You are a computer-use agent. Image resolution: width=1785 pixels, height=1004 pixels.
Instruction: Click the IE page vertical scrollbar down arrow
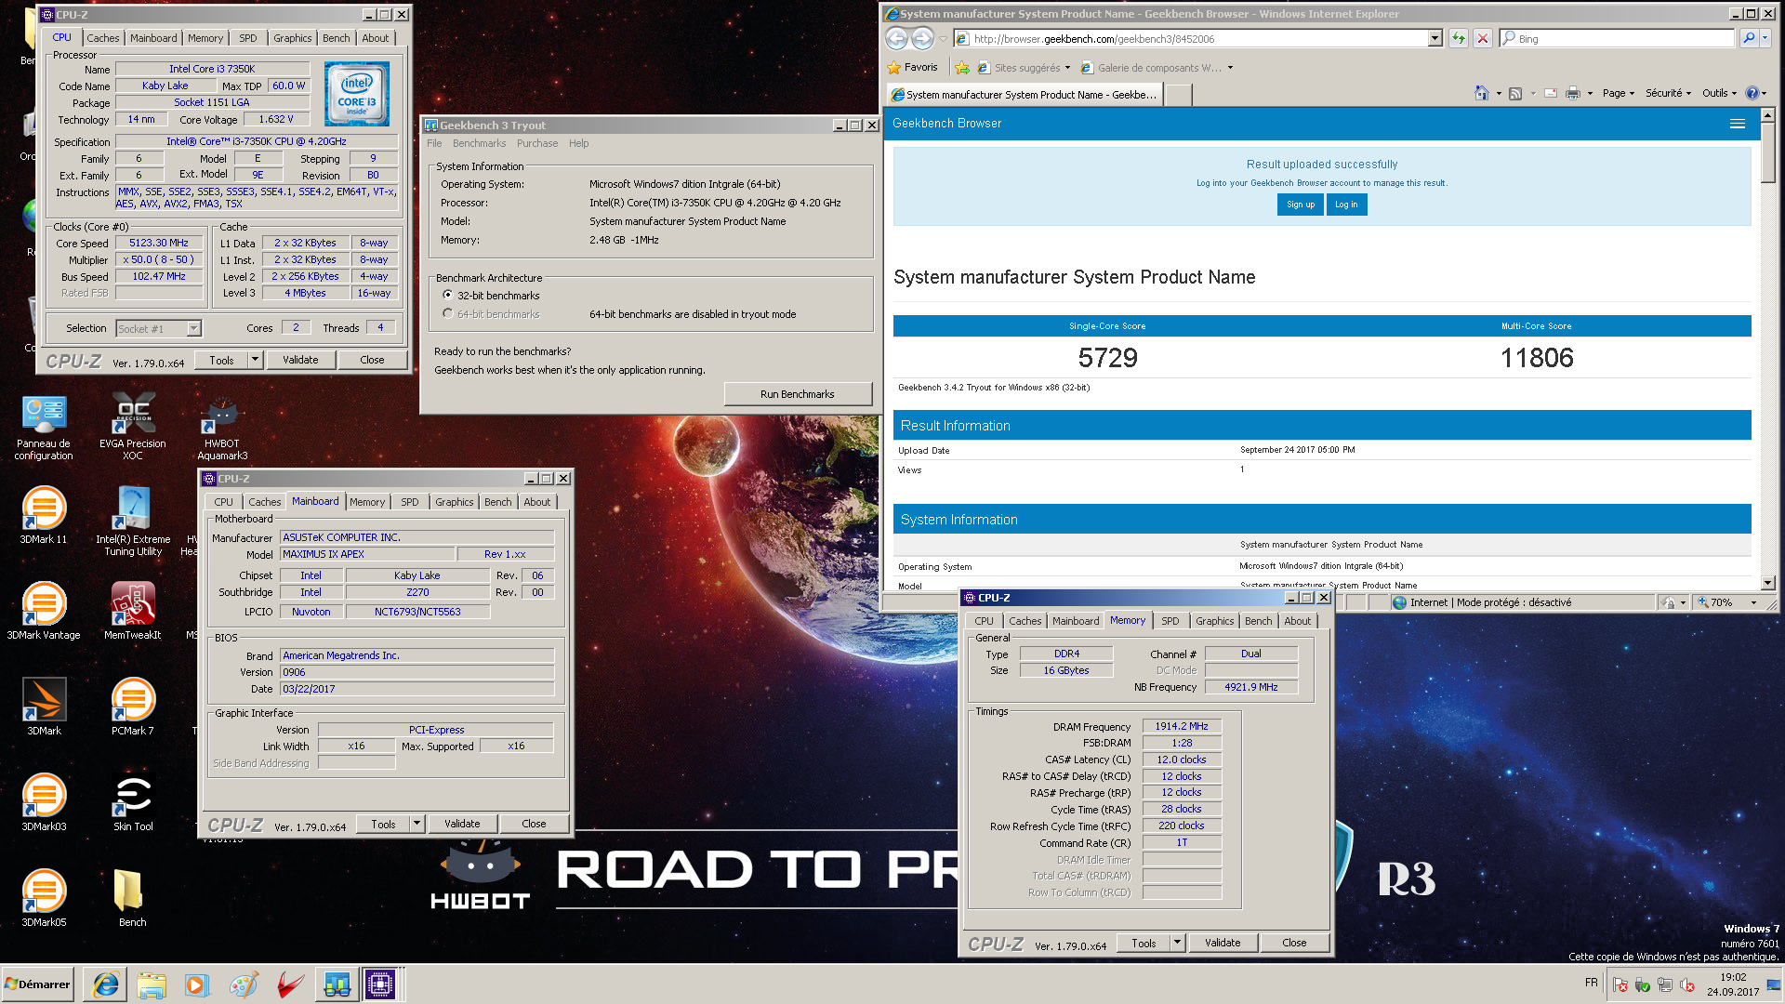[x=1768, y=583]
